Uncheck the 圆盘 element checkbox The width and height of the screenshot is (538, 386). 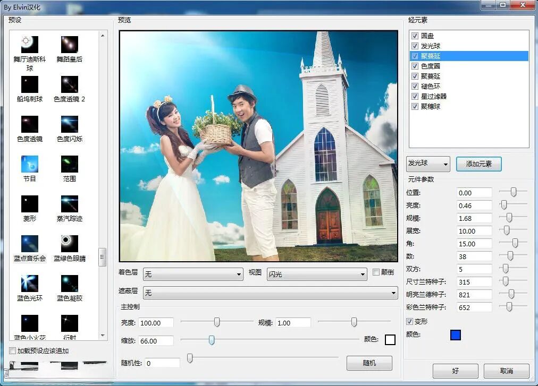tap(415, 36)
